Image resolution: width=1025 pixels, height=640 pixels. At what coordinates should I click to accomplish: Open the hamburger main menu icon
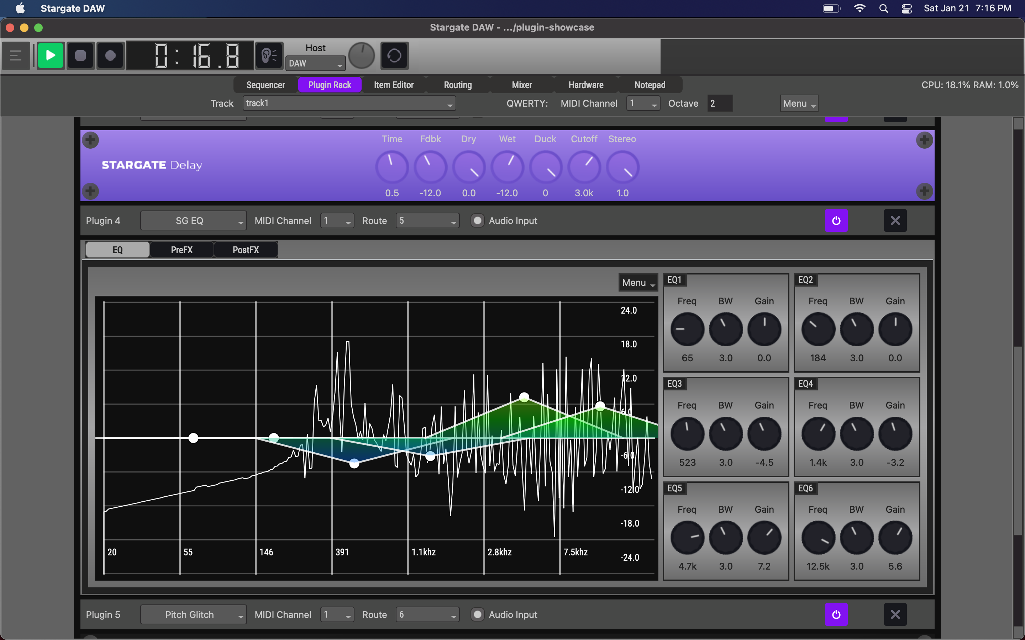click(16, 55)
